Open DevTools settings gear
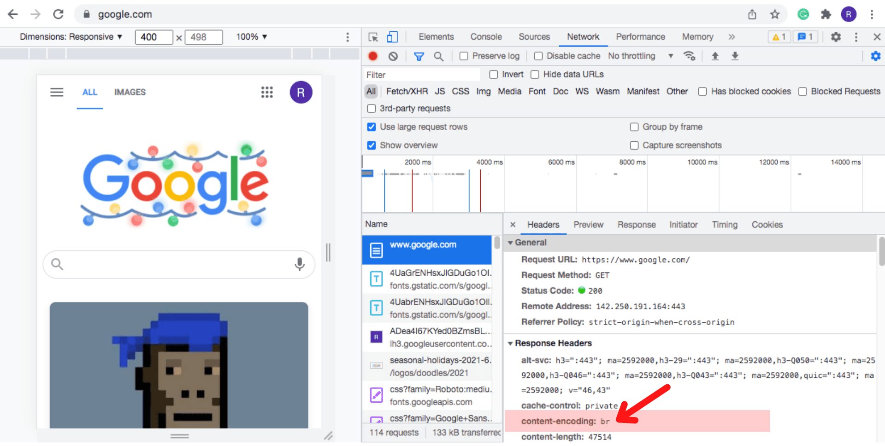The height and width of the screenshot is (446, 885). tap(836, 37)
